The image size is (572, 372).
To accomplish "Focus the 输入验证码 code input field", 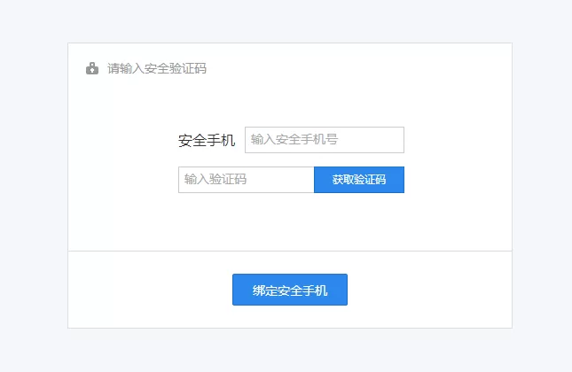I will pos(247,180).
